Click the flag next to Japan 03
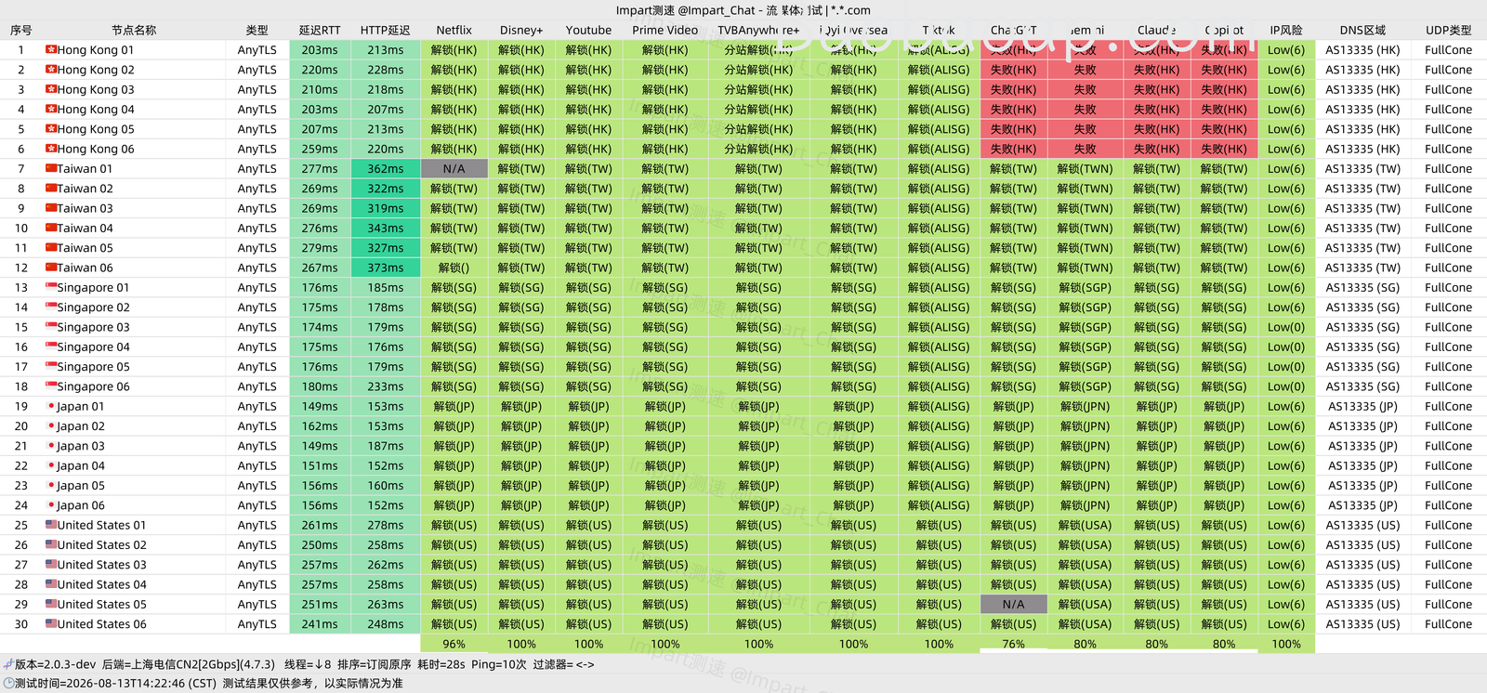The height and width of the screenshot is (693, 1487). tap(51, 446)
